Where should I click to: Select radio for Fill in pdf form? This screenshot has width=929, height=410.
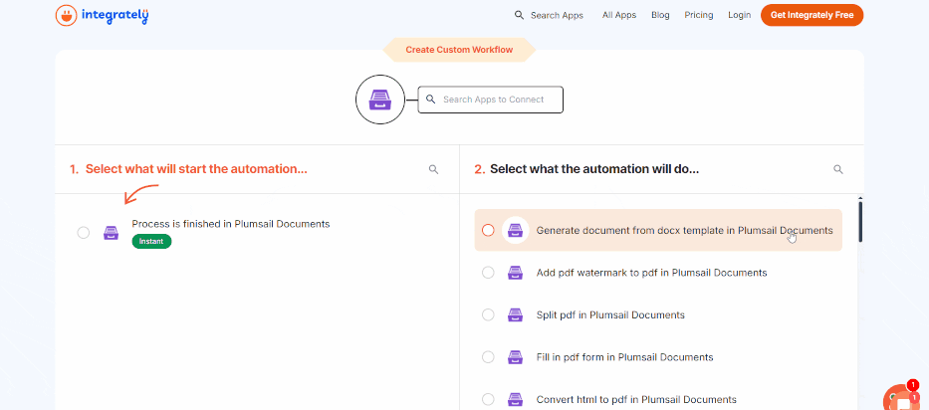(488, 357)
